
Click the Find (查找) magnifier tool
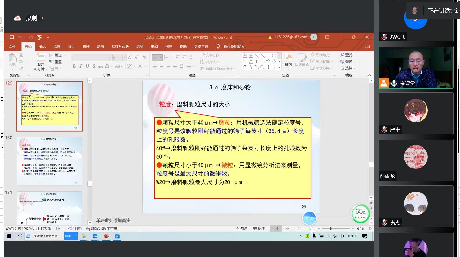pos(346,55)
